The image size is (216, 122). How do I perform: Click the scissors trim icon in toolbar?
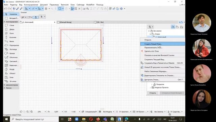[84, 9]
